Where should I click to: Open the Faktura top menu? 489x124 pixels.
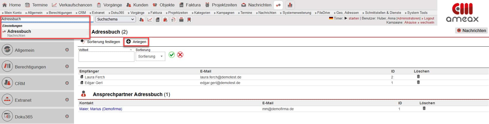click(x=190, y=5)
